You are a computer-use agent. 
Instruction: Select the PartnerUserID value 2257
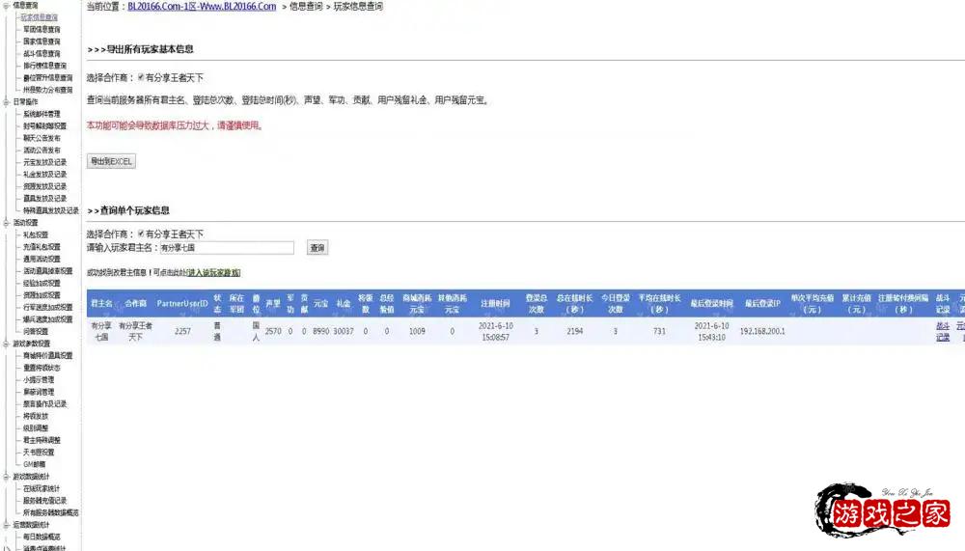[182, 331]
